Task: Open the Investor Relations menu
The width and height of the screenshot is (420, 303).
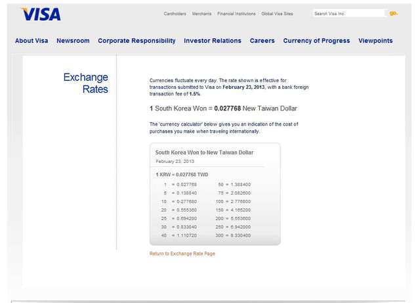Action: click(213, 41)
